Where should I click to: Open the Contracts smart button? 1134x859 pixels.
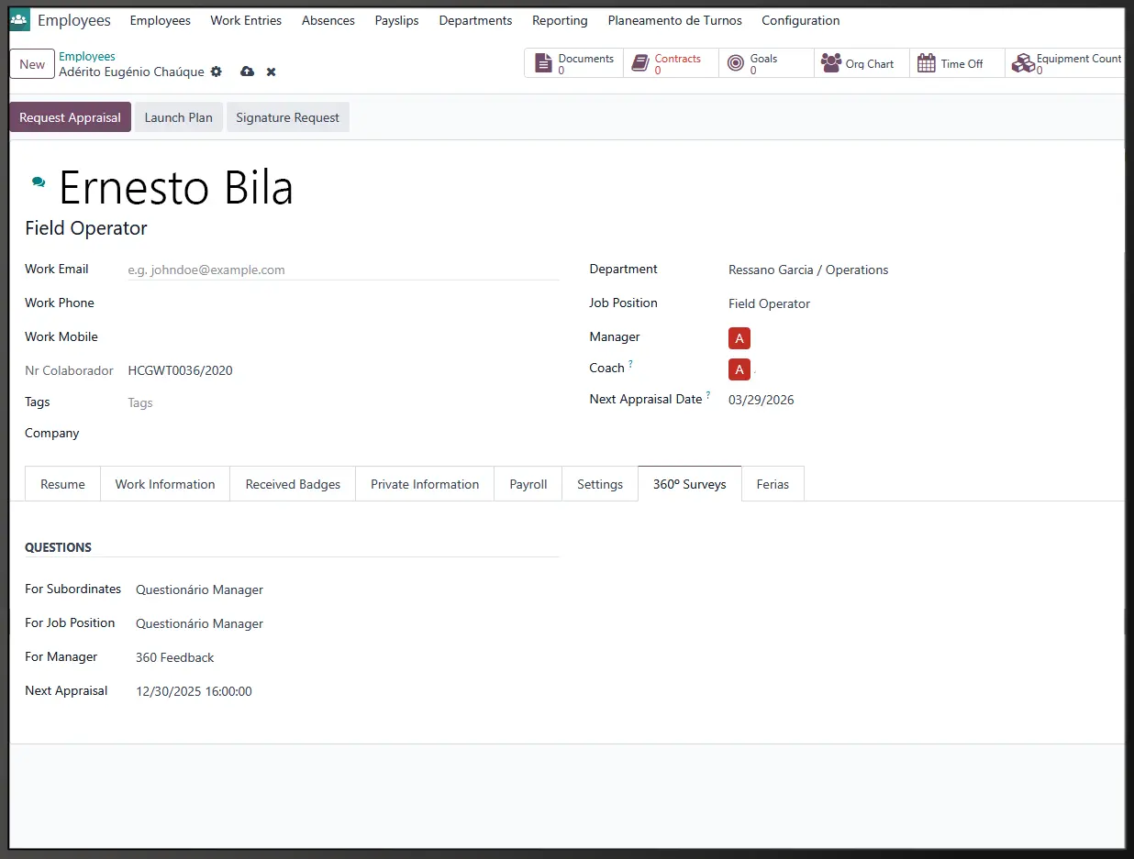(x=670, y=63)
